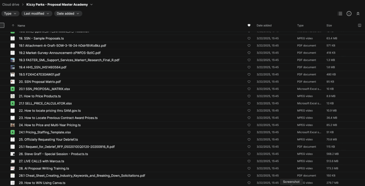Sort files by Size column header
365x186 pixels.
(329, 26)
